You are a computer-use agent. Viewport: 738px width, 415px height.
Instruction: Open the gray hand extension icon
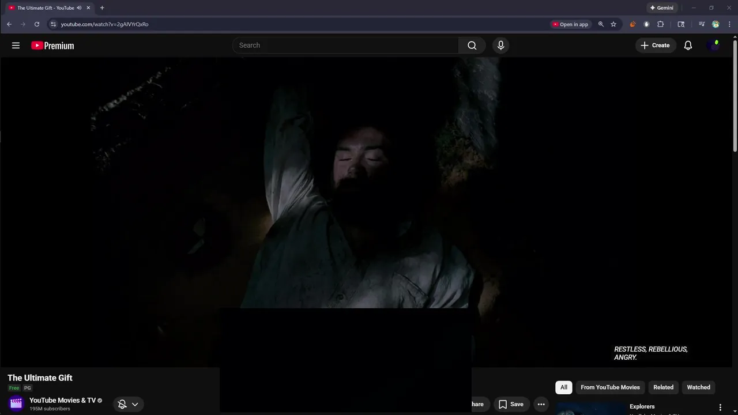click(x=646, y=24)
